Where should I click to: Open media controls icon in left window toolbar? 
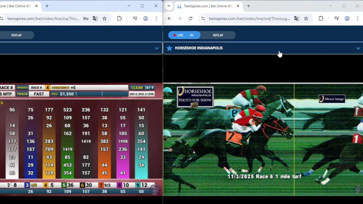pyautogui.click(x=135, y=18)
